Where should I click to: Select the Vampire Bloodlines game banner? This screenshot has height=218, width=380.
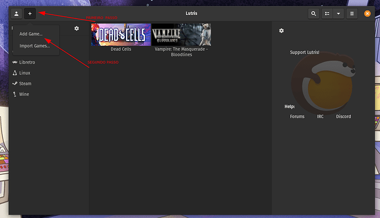[x=181, y=35]
